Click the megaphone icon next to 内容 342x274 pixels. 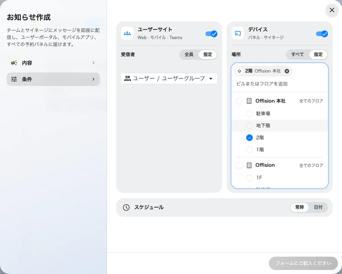click(14, 63)
